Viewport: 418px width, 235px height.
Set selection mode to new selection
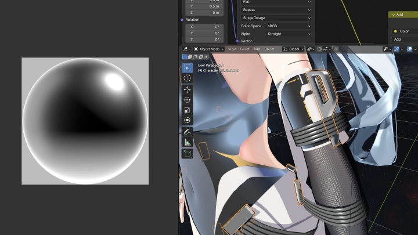point(184,57)
